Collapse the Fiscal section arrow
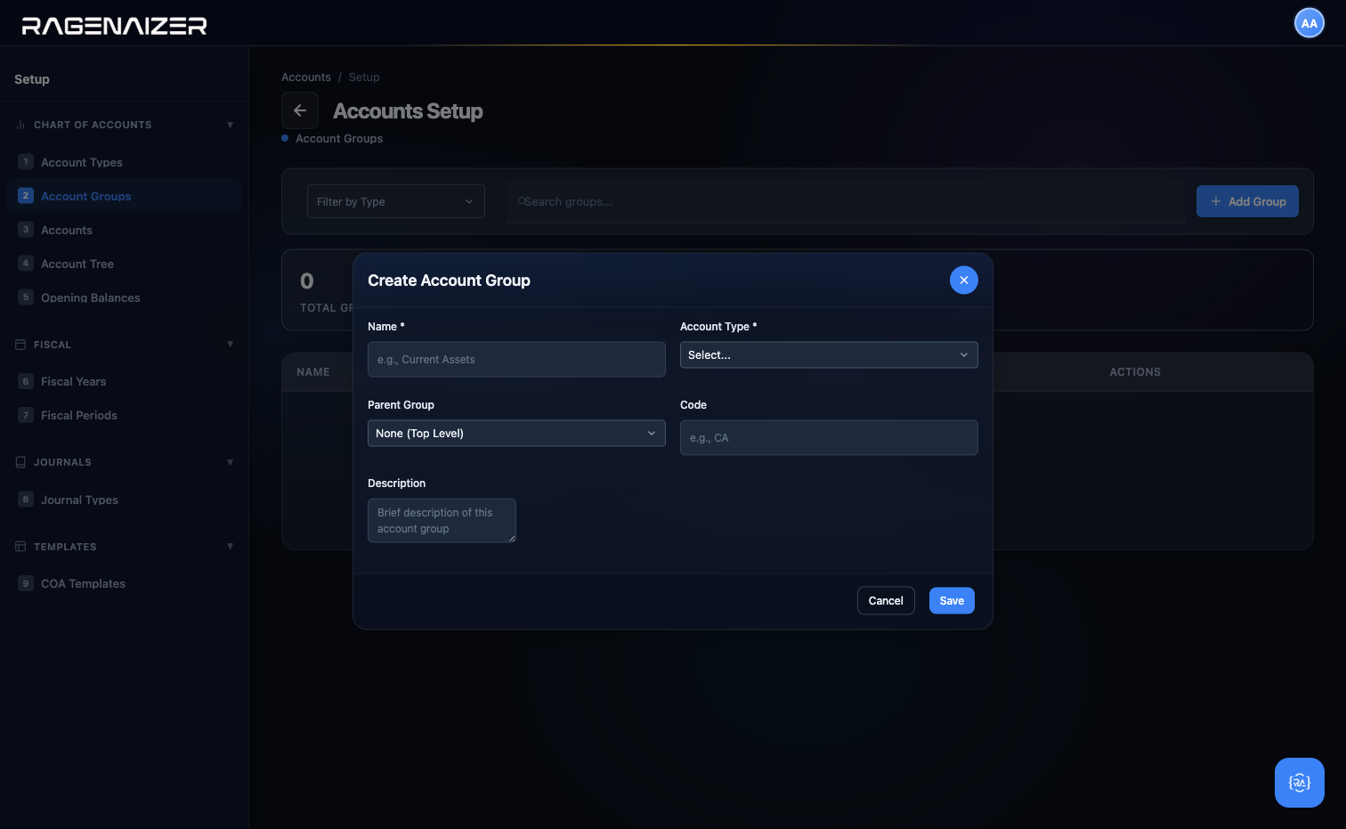The height and width of the screenshot is (829, 1346). pos(231,345)
